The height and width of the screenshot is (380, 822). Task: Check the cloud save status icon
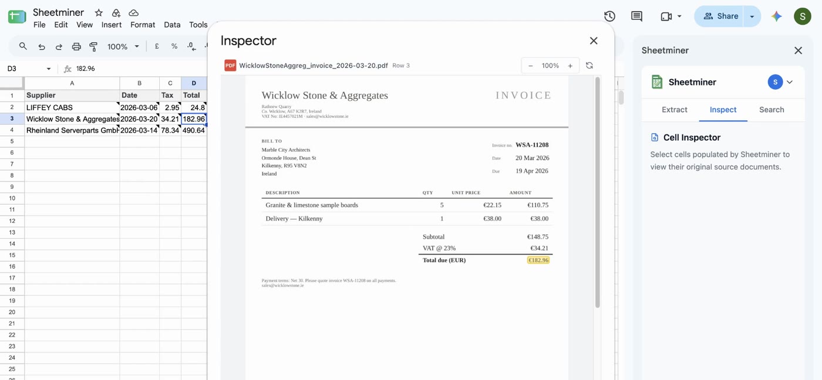pos(134,12)
